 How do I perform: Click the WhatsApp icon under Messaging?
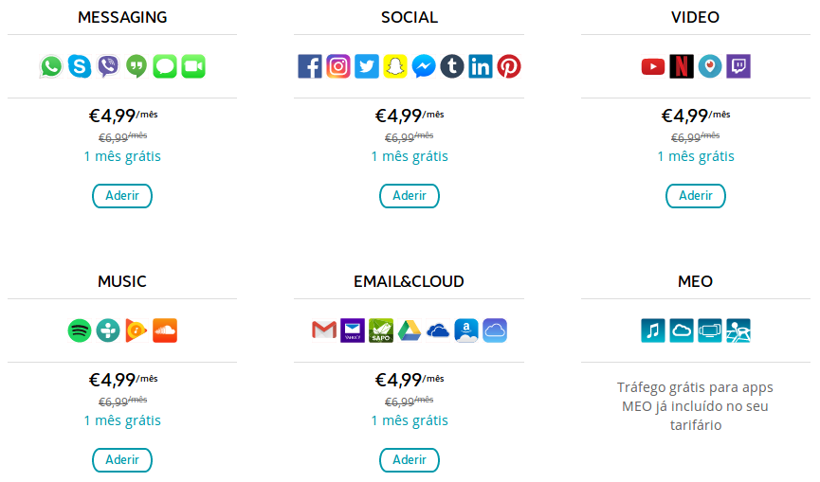click(x=51, y=66)
